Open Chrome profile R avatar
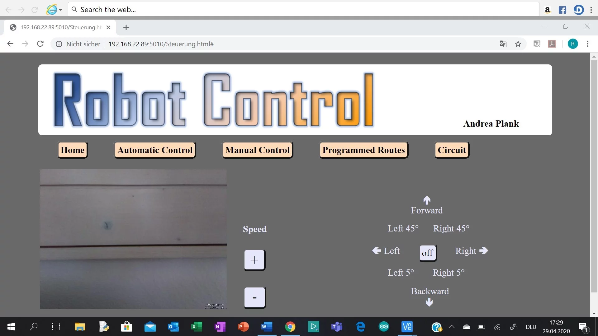598x336 pixels. tap(573, 44)
